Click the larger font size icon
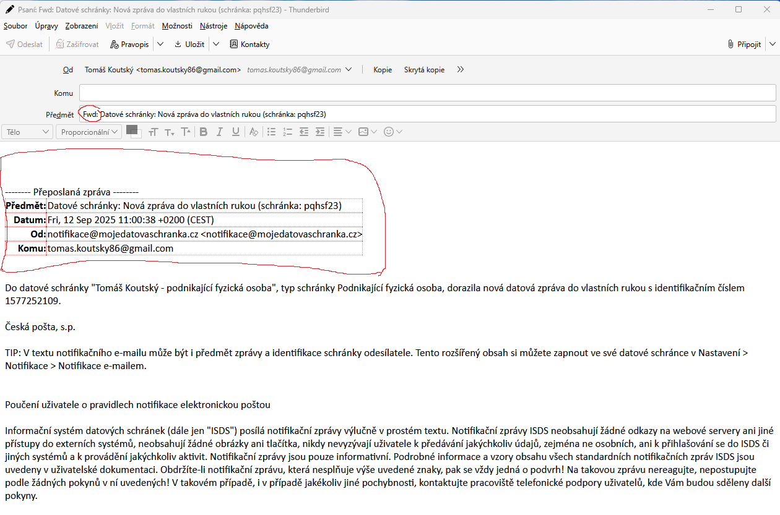Screen dimensions: 780x515 tap(185, 132)
